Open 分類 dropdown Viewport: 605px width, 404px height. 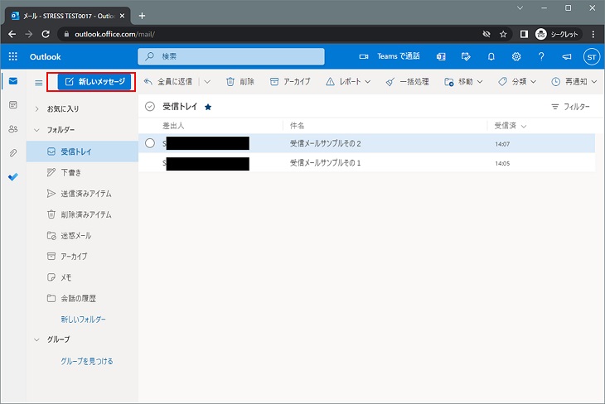(533, 81)
